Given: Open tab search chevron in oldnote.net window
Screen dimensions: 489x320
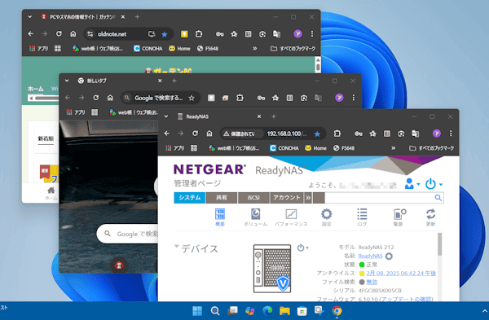Looking at the screenshot, I should click(29, 17).
